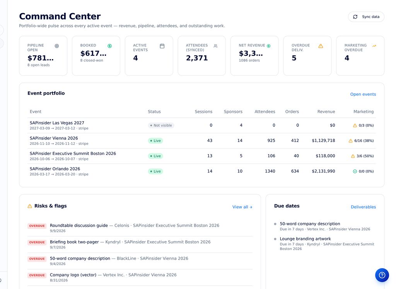The width and height of the screenshot is (396, 289).
Task: Open Lounge branding artwork due item
Action: coord(325,243)
